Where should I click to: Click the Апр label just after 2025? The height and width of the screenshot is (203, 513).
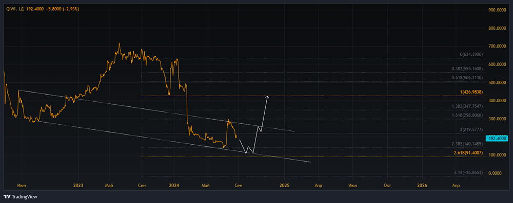pos(318,186)
